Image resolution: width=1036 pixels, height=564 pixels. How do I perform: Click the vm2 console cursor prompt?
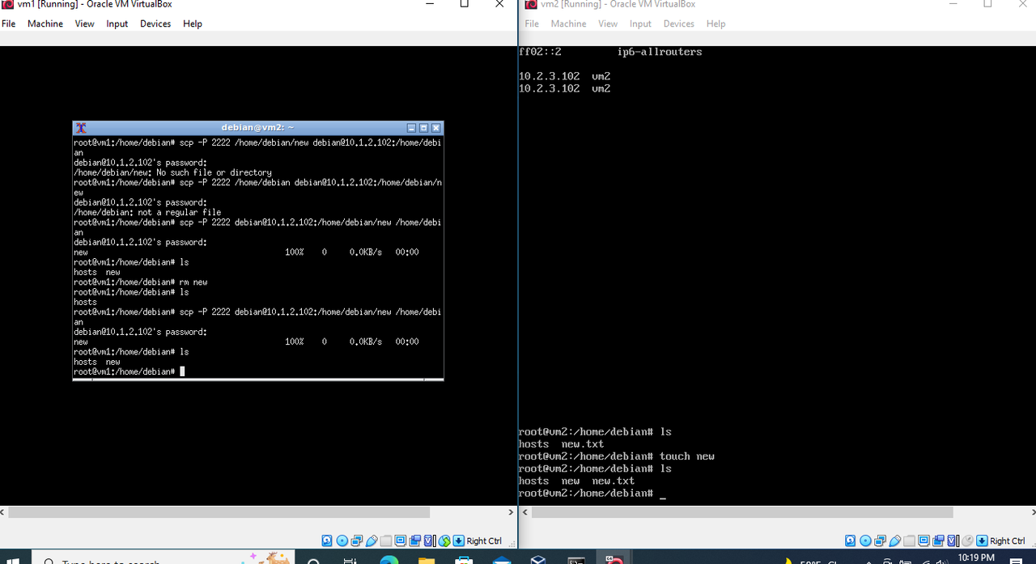pyautogui.click(x=592, y=493)
